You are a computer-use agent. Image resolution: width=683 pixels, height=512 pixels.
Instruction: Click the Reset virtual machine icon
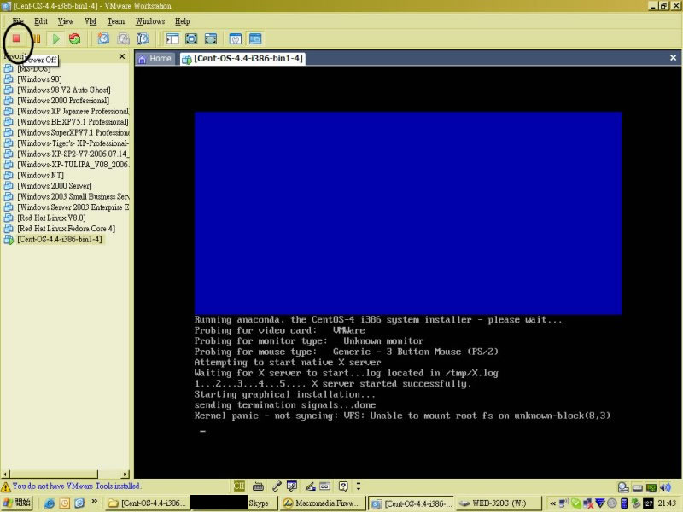point(75,38)
